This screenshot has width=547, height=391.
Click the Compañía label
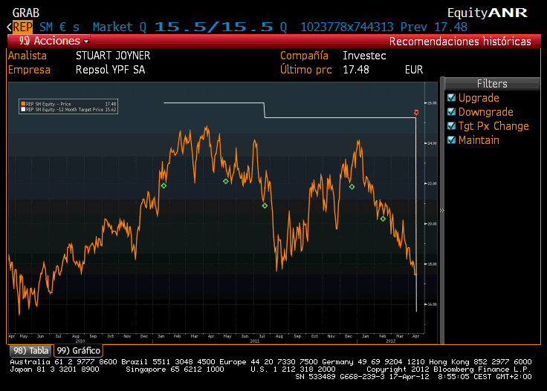pyautogui.click(x=304, y=56)
